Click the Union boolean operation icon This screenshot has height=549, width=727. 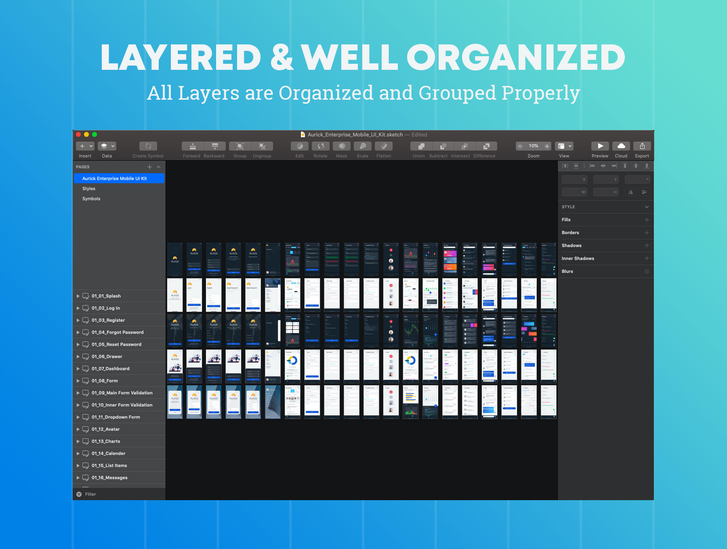point(421,146)
